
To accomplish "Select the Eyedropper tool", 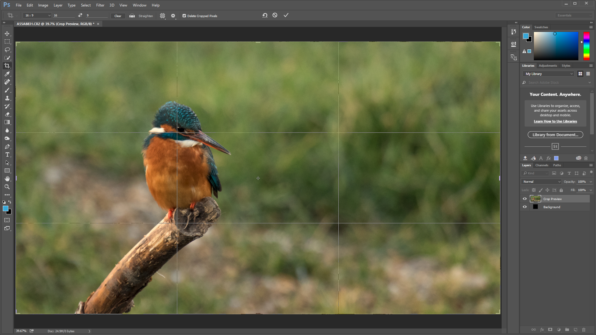I will [x=7, y=74].
